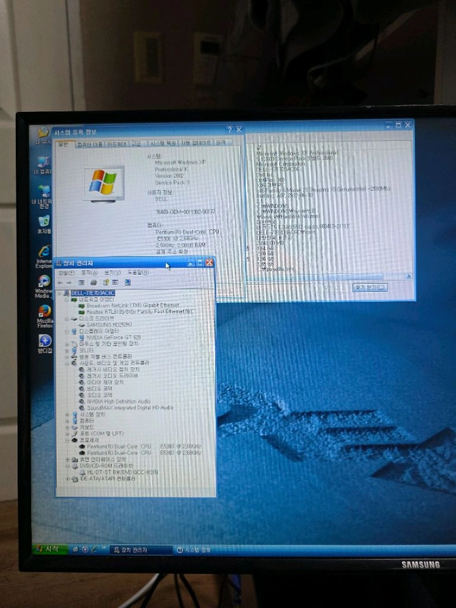This screenshot has width=456, height=608.
Task: Open the 보기(V) menu
Action: 112,272
